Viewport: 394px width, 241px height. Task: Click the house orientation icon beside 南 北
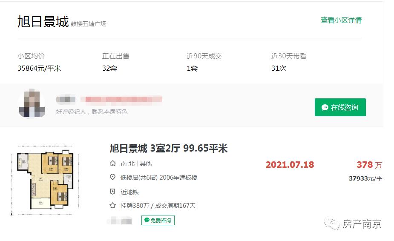pos(113,164)
